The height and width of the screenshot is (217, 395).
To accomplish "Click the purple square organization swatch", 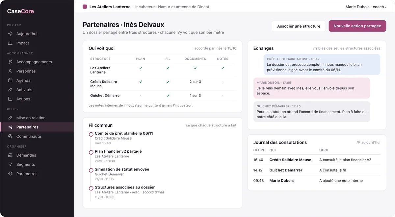I will [85, 7].
